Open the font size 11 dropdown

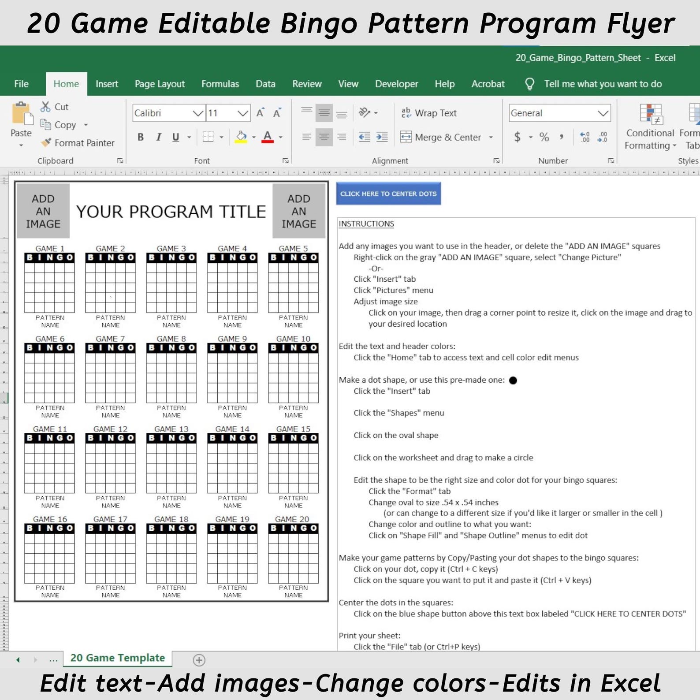point(243,113)
